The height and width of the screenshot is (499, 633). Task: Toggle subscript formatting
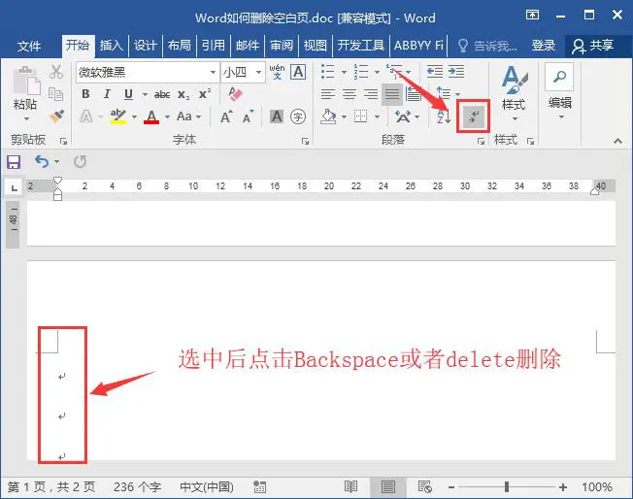pos(183,95)
